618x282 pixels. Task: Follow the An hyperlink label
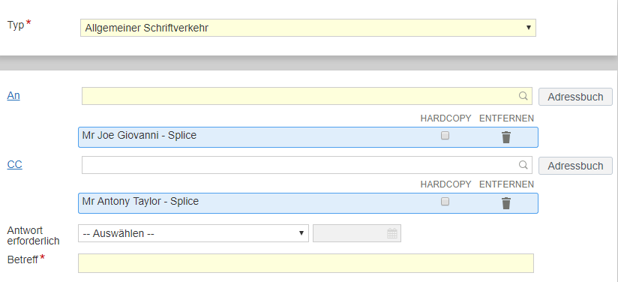13,96
